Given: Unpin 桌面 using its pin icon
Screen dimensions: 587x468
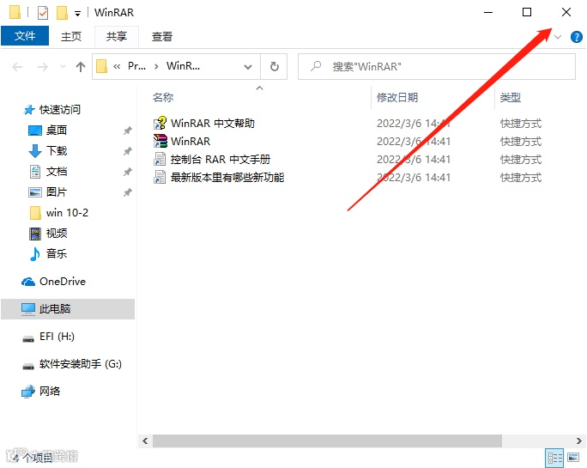Looking at the screenshot, I should click(x=127, y=131).
